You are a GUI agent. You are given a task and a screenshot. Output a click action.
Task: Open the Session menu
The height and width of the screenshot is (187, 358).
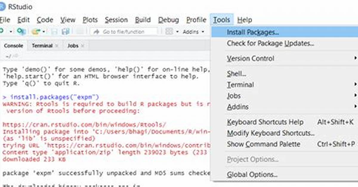(116, 20)
